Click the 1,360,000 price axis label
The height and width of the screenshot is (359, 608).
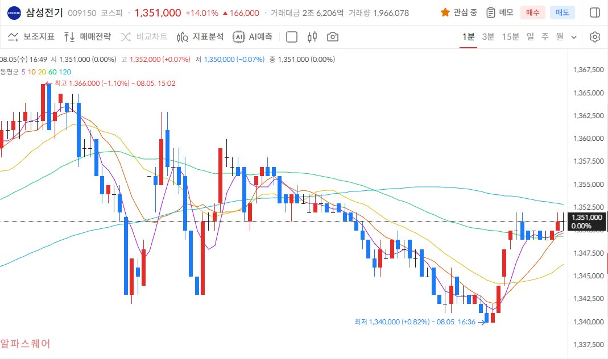[x=588, y=138]
